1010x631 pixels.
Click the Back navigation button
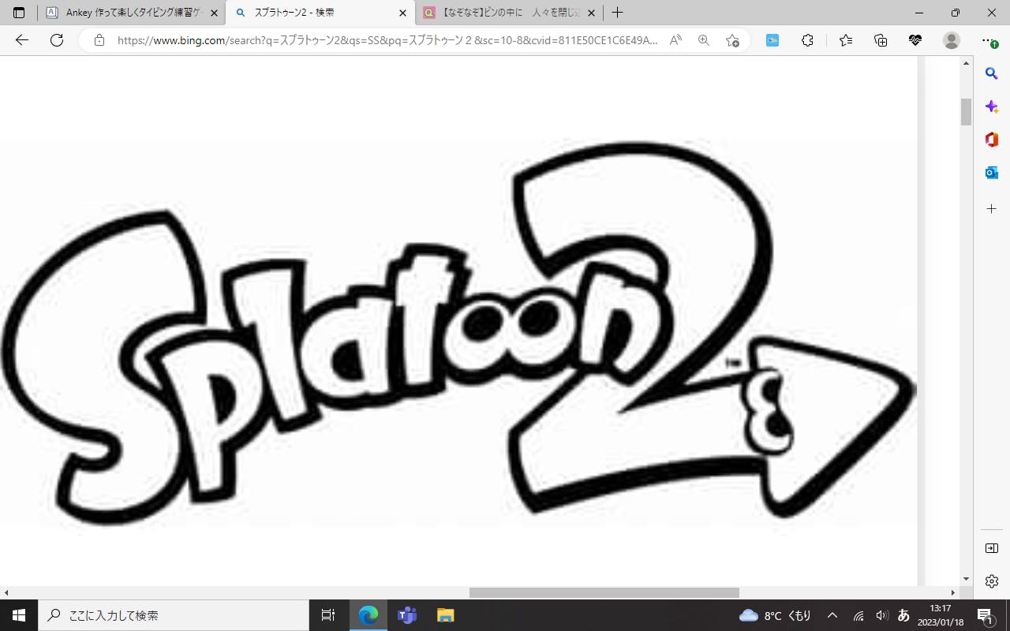click(x=22, y=40)
